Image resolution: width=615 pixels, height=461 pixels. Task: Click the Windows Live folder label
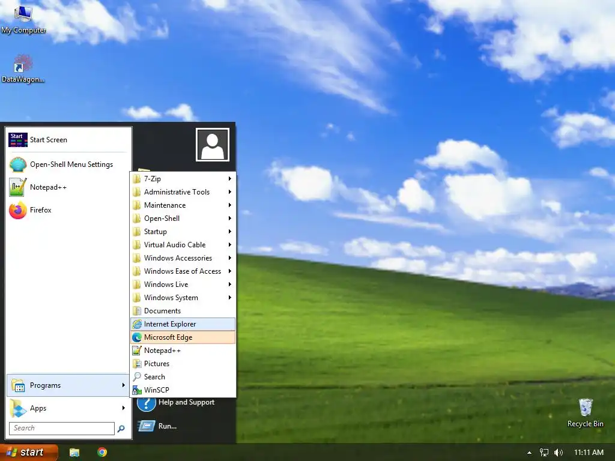click(166, 285)
